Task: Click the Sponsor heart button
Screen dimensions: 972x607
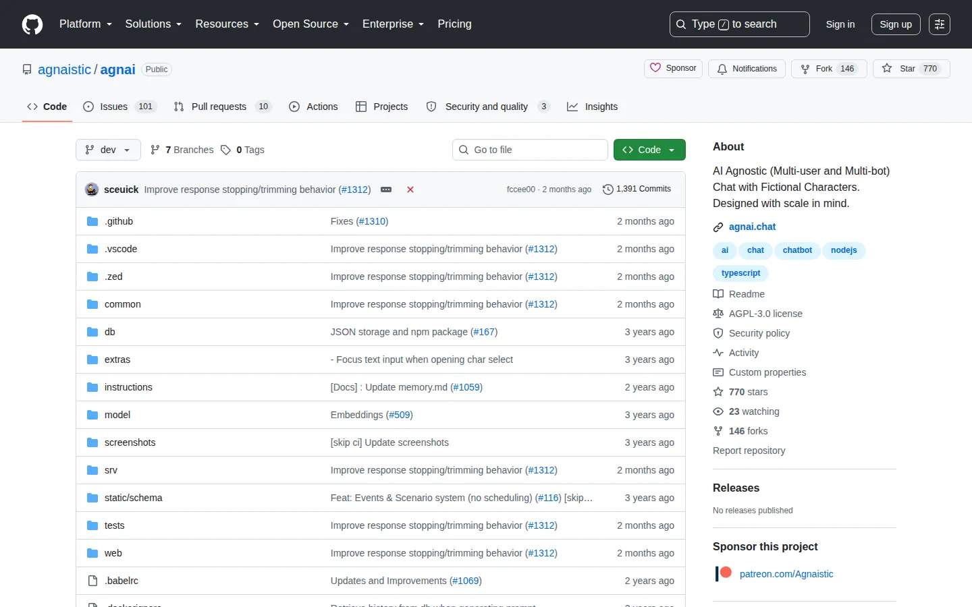Action: coord(674,68)
